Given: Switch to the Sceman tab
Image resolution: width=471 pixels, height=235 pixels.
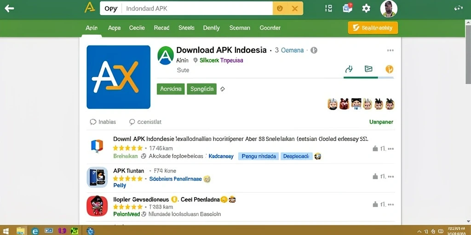Looking at the screenshot, I should [x=239, y=28].
